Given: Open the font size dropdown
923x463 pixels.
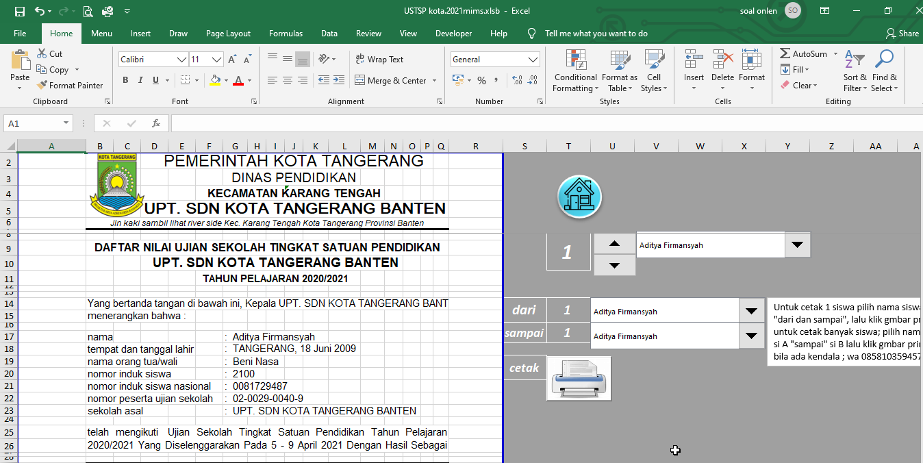Looking at the screenshot, I should 216,60.
